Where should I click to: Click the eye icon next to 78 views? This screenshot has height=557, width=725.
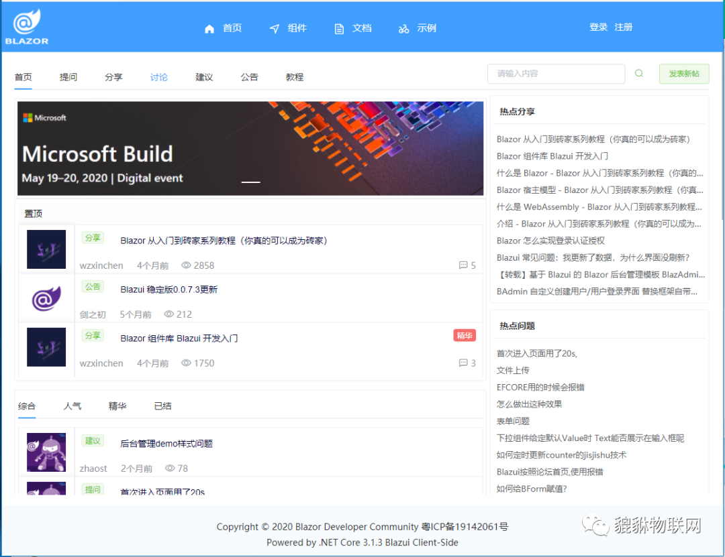(x=170, y=469)
